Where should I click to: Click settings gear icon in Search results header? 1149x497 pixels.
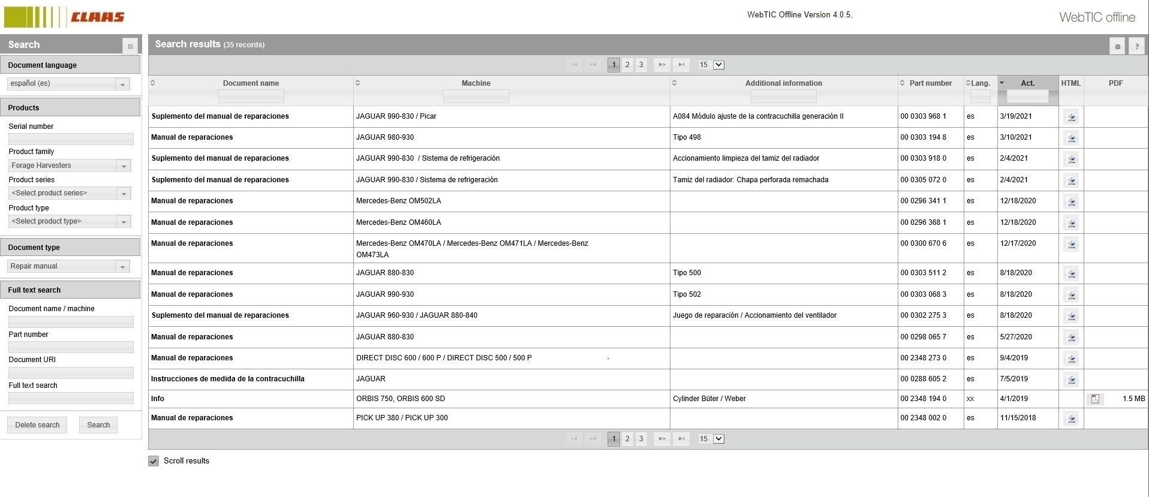pos(1117,46)
